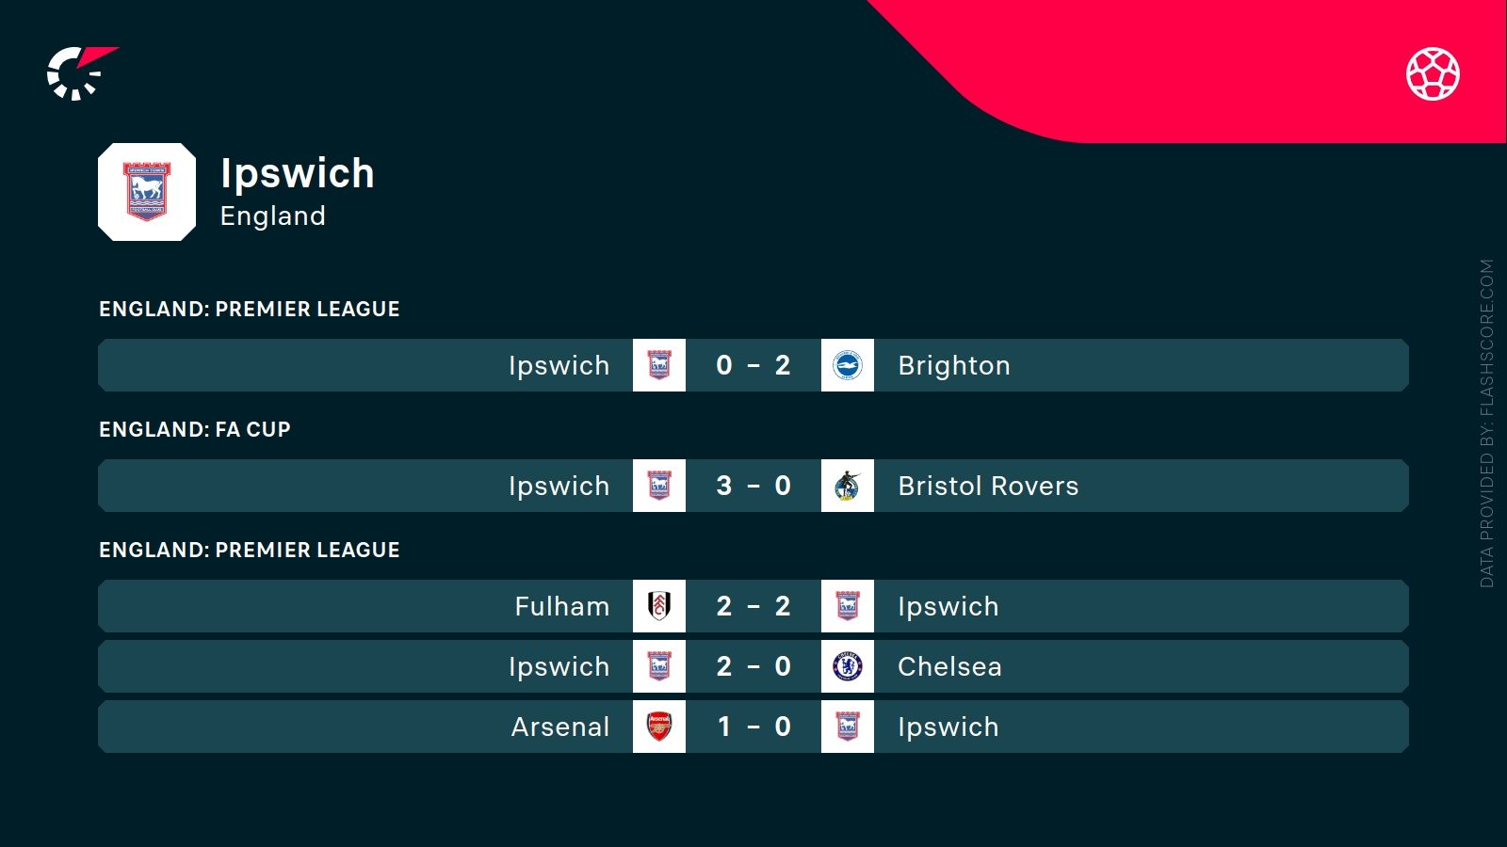The height and width of the screenshot is (847, 1507).
Task: Click Ipswich badge in the Arsenal match row
Action: click(x=848, y=727)
